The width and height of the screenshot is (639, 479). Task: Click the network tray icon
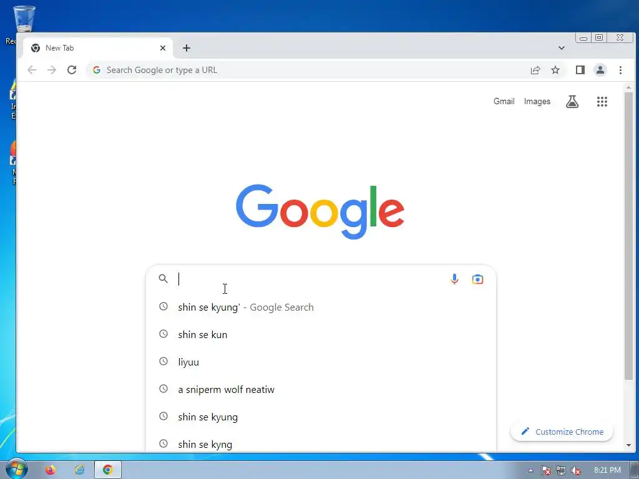(561, 470)
